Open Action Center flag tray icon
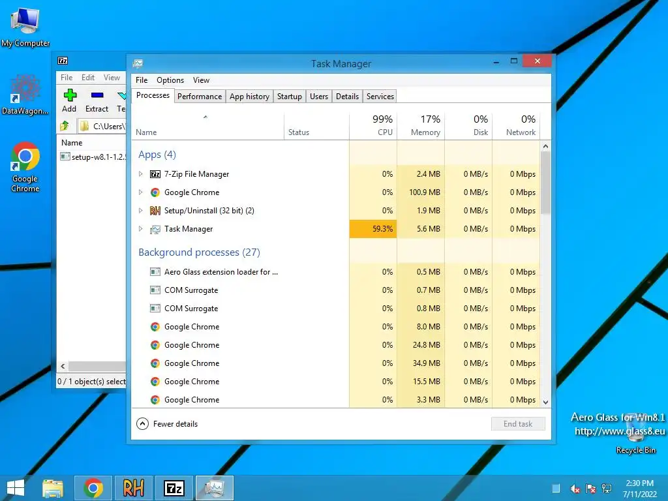 pyautogui.click(x=590, y=489)
